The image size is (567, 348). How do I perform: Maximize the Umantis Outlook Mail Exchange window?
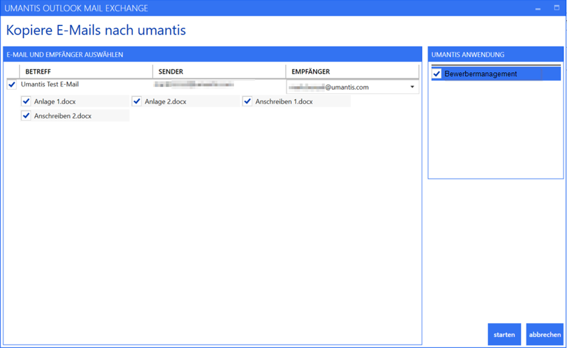(557, 8)
